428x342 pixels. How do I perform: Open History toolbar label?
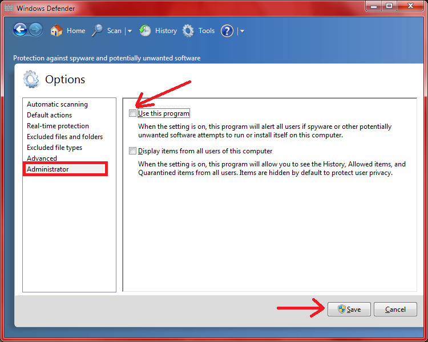[166, 31]
